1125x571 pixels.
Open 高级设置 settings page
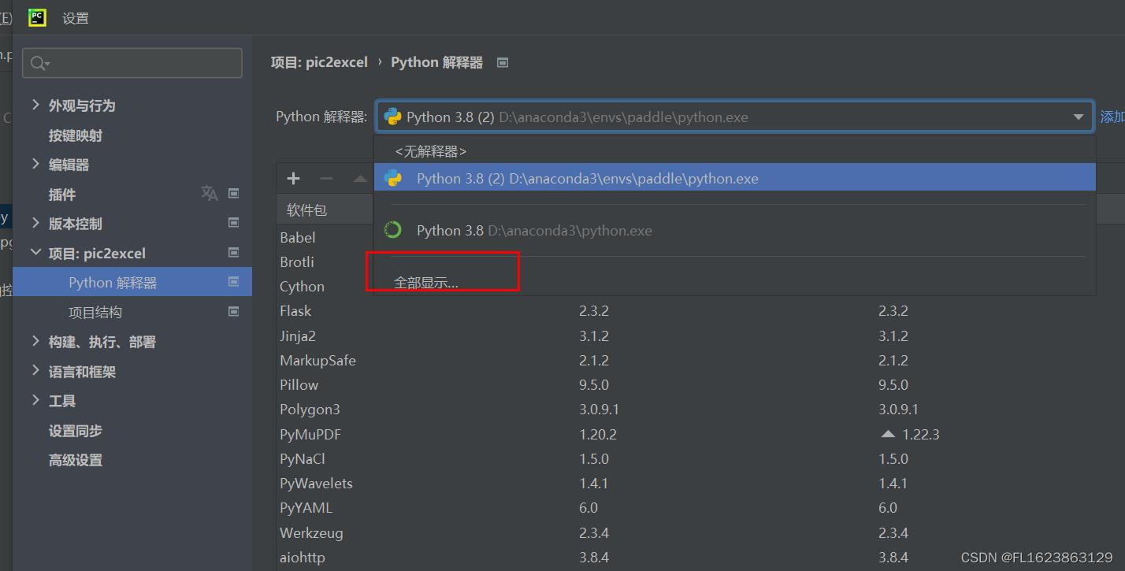(76, 460)
